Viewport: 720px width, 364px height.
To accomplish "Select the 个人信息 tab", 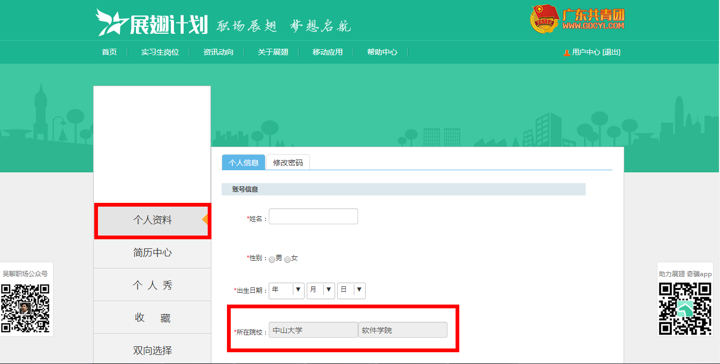I will point(244,162).
